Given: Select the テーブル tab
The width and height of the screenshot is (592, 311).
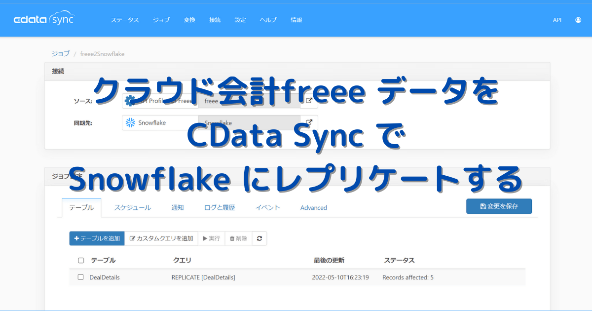Looking at the screenshot, I should [81, 208].
